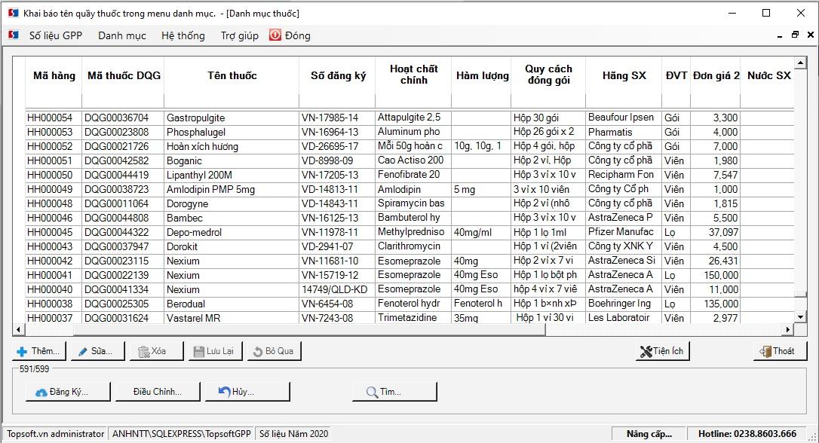This screenshot has width=819, height=443.
Task: Click the Đơn giá 2 column header
Action: [x=716, y=75]
